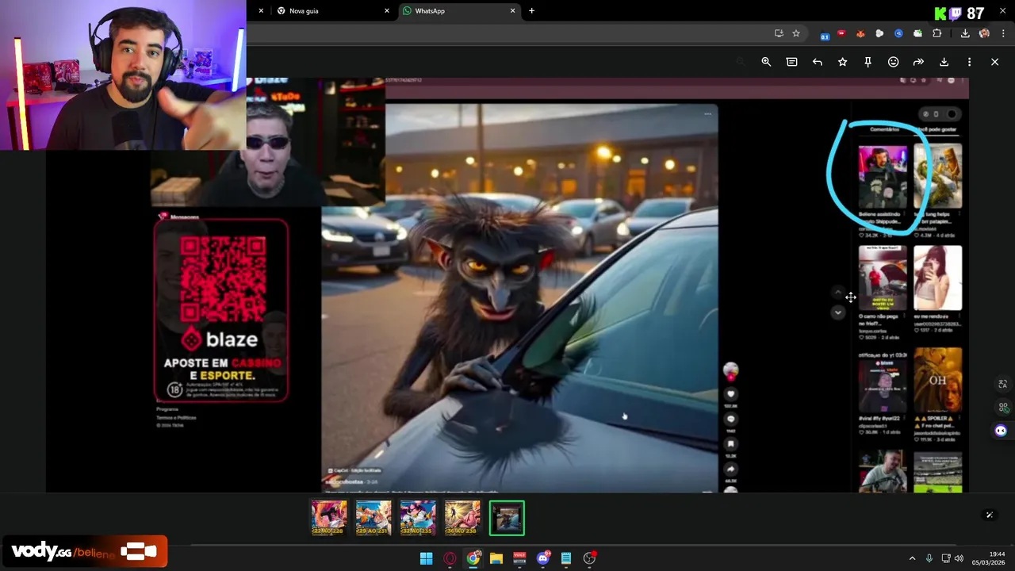Select the '32 AO 235' thumbnail
This screenshot has width=1015, height=571.
coord(418,518)
